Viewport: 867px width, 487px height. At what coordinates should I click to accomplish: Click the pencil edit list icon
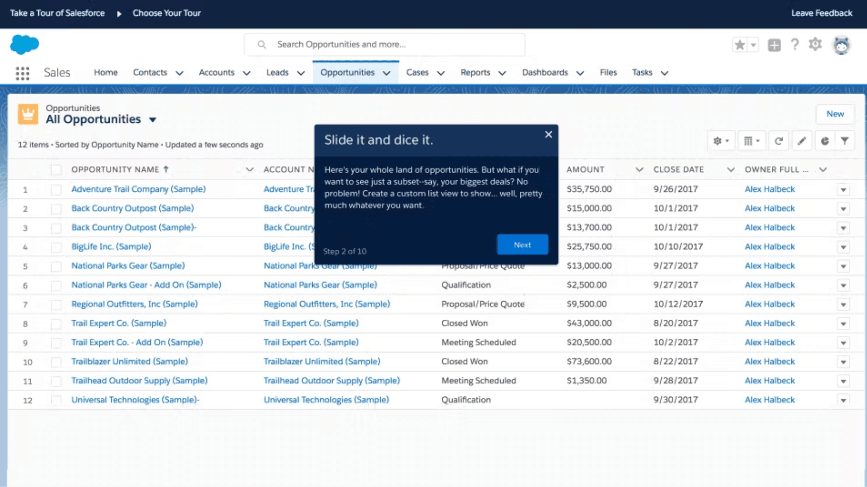click(802, 141)
